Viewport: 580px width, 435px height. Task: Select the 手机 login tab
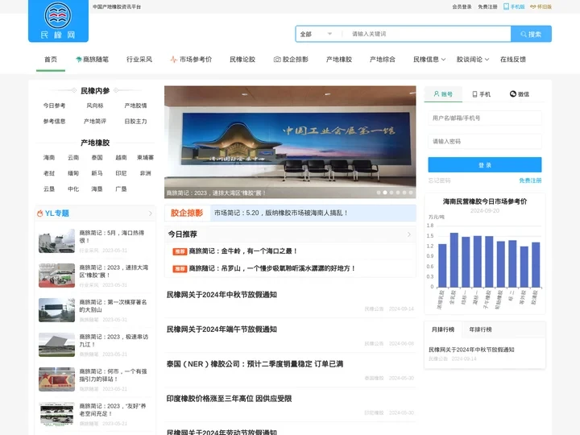(x=482, y=94)
